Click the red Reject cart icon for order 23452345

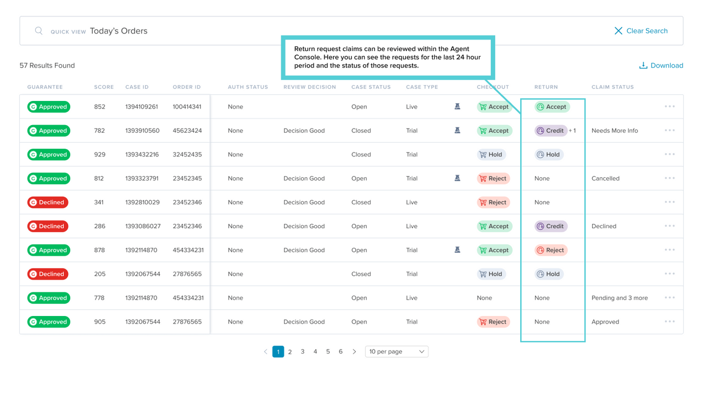click(483, 178)
